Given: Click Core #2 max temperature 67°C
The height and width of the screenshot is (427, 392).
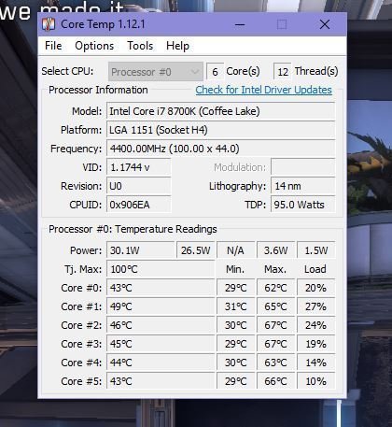Looking at the screenshot, I should click(x=275, y=325).
